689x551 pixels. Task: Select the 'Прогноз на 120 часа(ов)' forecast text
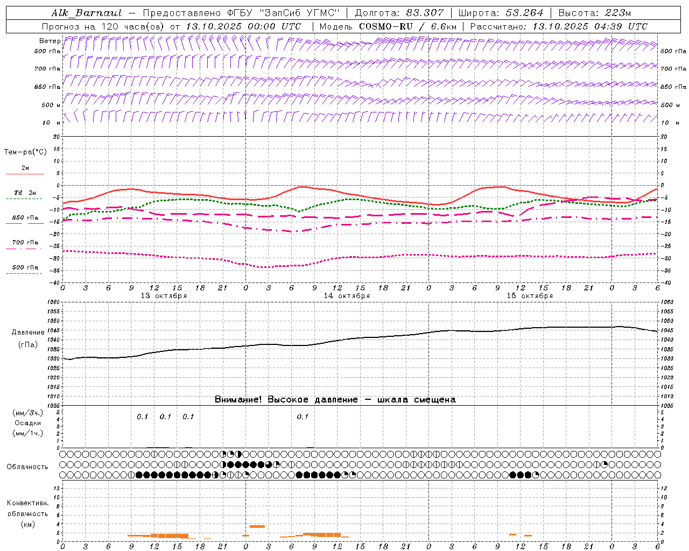coord(103,26)
